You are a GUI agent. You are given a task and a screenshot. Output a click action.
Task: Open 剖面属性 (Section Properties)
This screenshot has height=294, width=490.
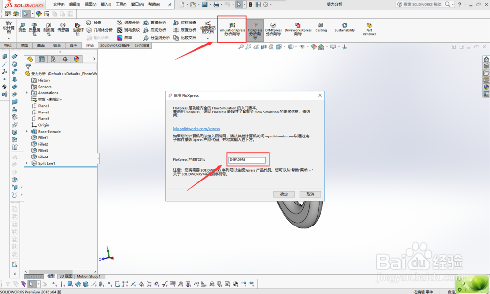pyautogui.click(x=49, y=29)
